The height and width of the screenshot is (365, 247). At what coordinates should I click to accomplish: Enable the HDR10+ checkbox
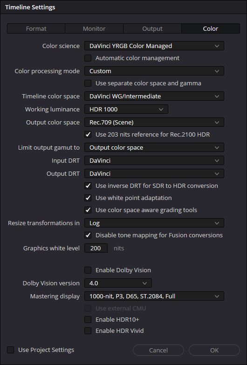(x=88, y=319)
